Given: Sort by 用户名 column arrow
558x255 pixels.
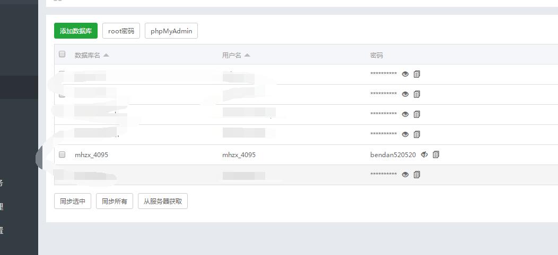Looking at the screenshot, I should 247,55.
